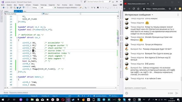
Task: Open the Debug configuration dropdown
Action: pyautogui.click(x=36, y=8)
